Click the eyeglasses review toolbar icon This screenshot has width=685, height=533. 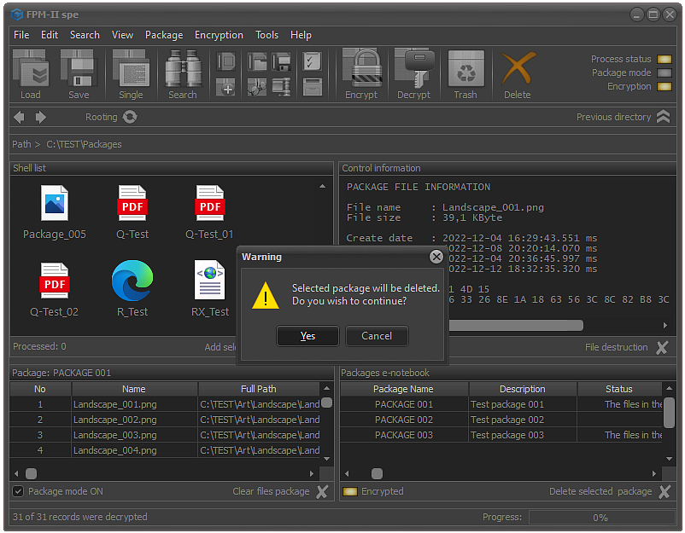[257, 87]
